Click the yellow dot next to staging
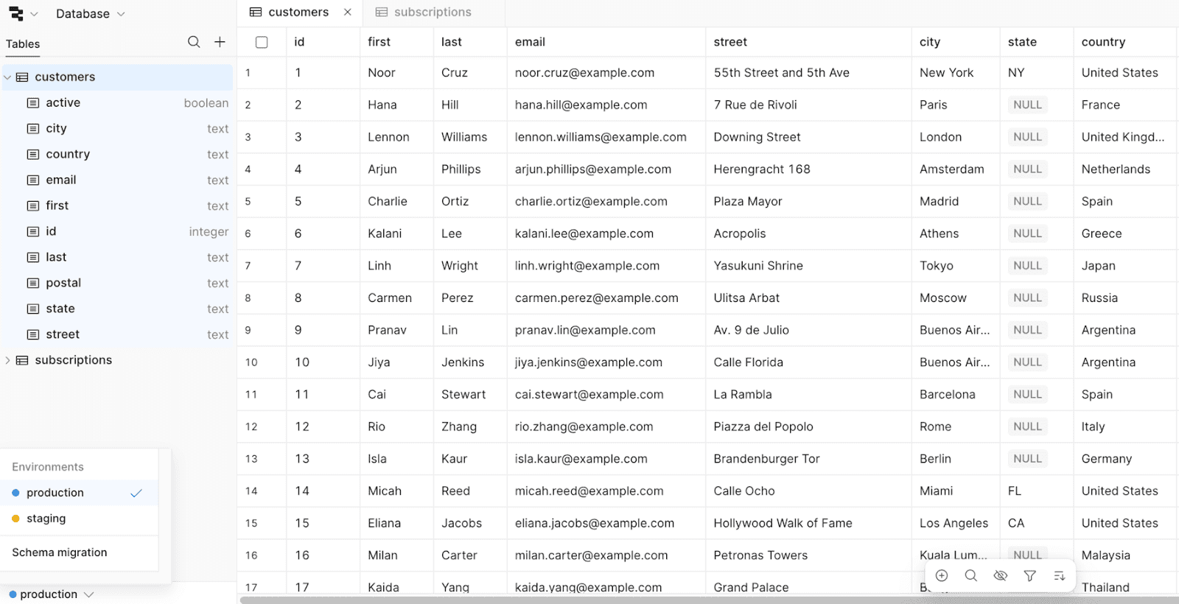1179x604 pixels. 15,519
